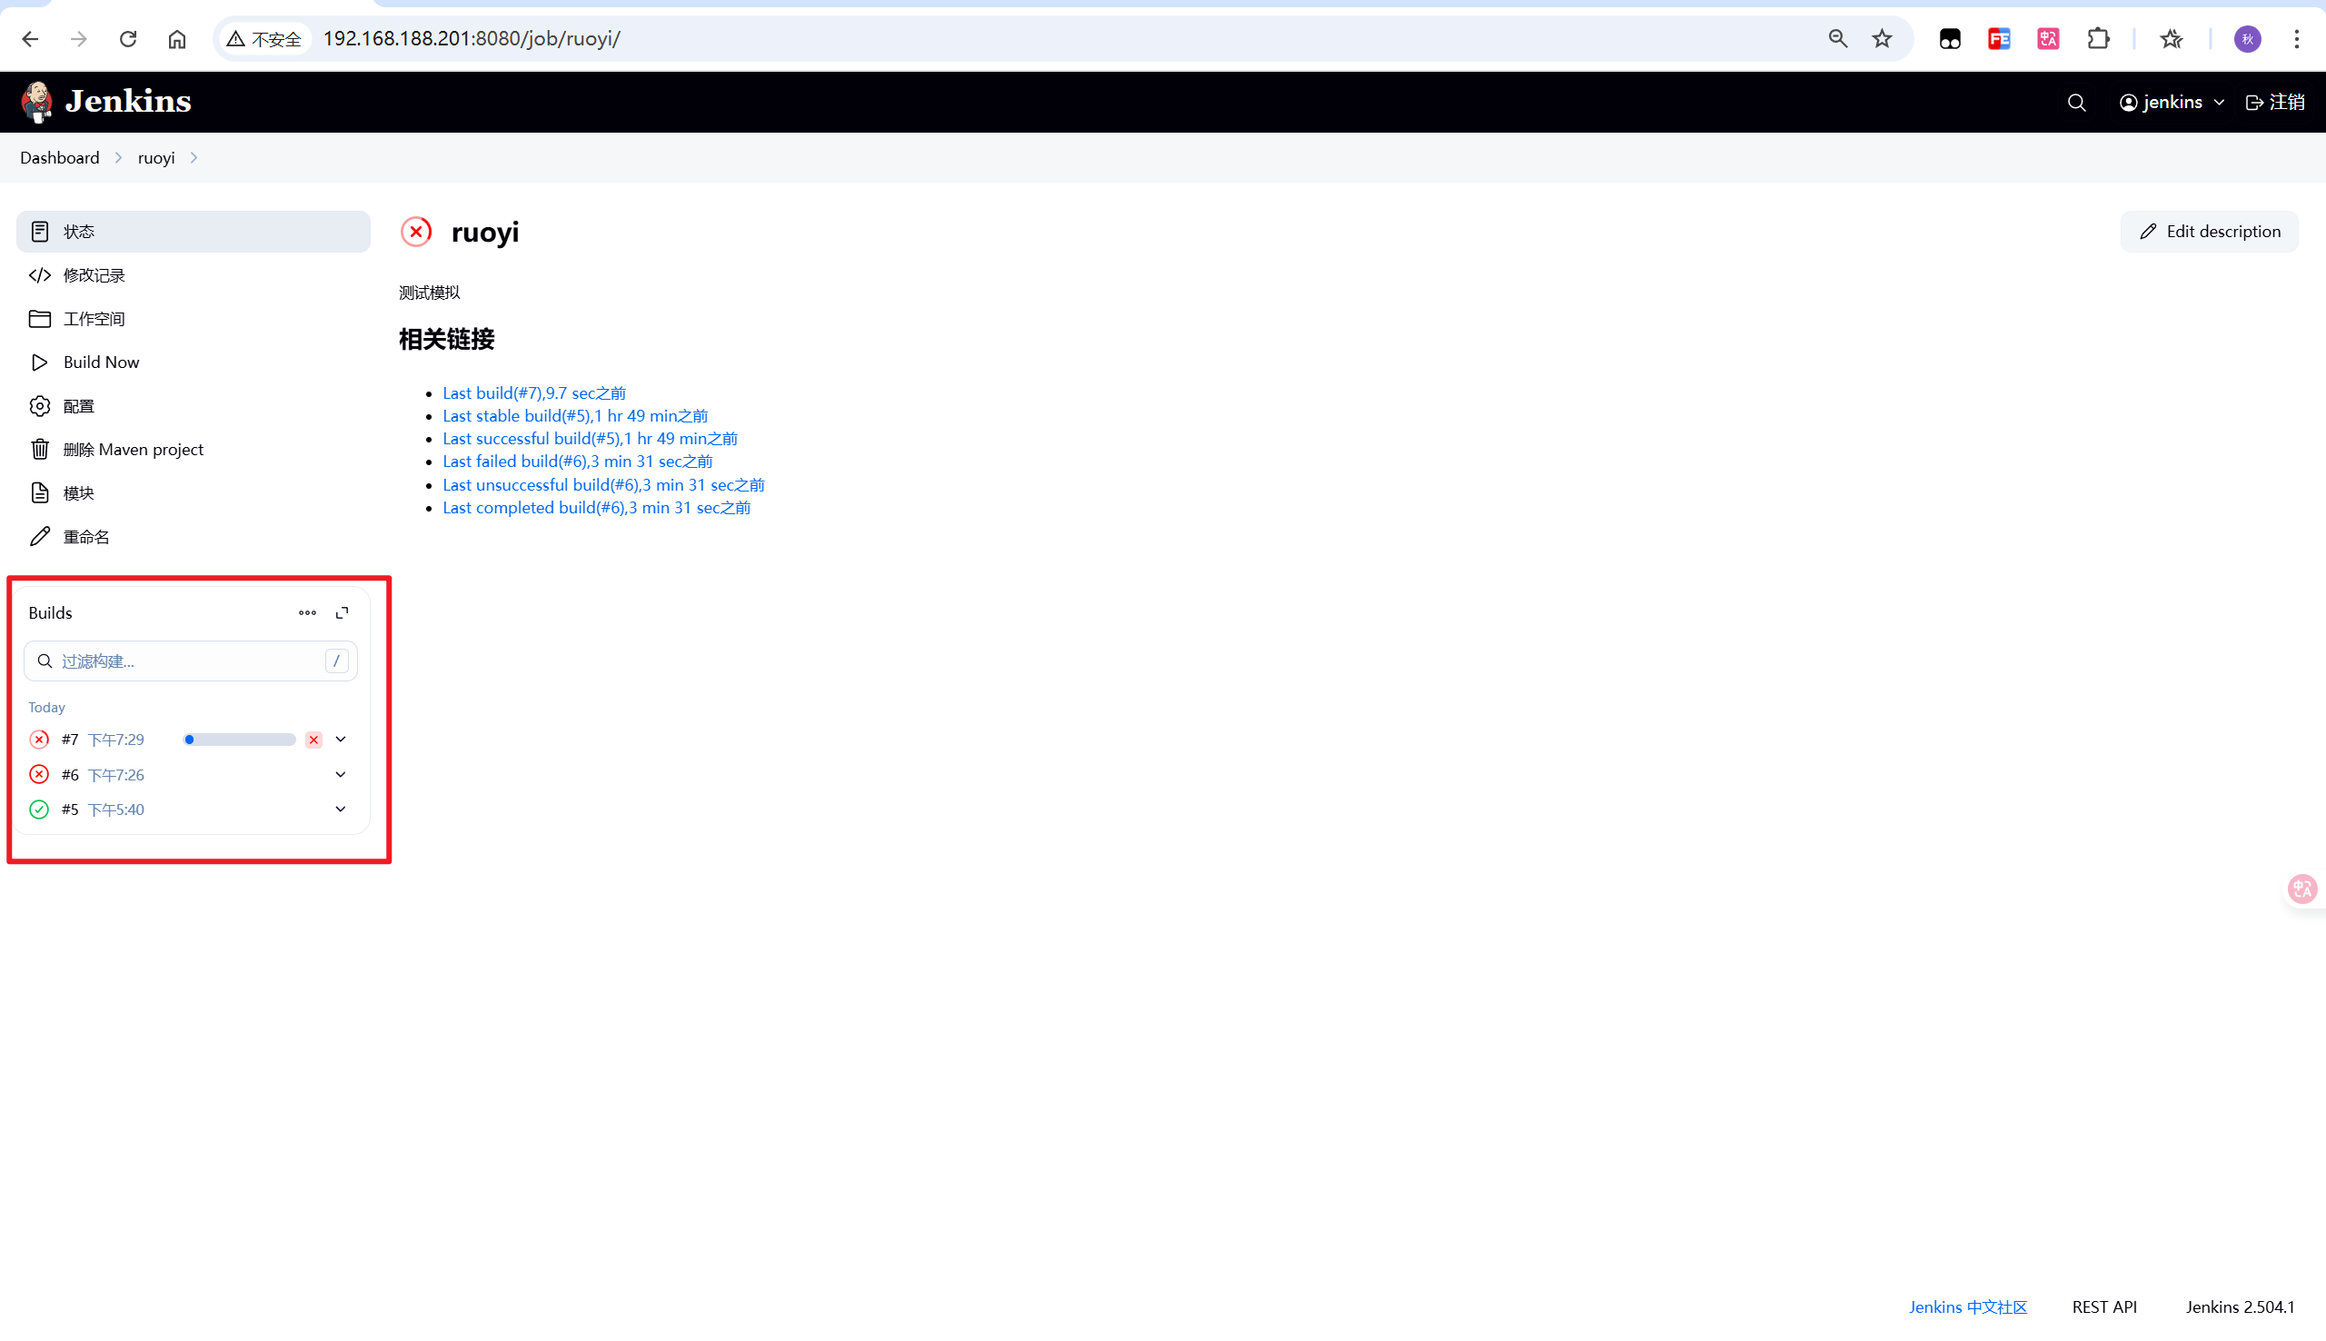This screenshot has height=1341, width=2326.
Task: Click the browser extensions puzzle icon
Action: click(x=2098, y=39)
